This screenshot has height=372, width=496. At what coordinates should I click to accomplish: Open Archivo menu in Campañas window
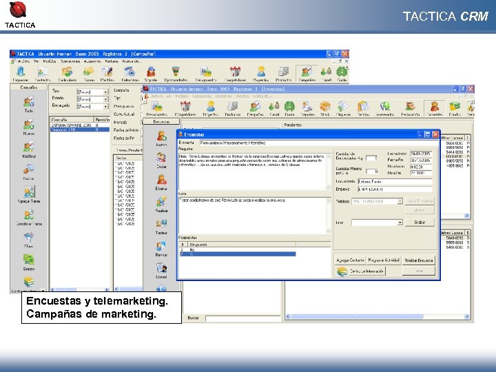pos(23,61)
